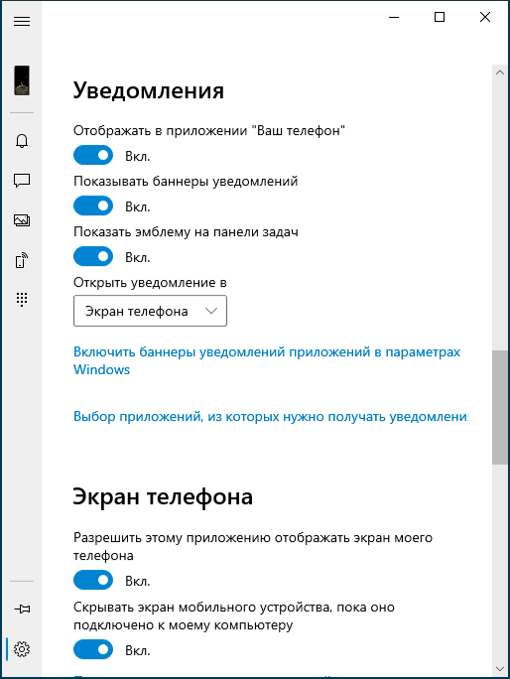The width and height of the screenshot is (510, 679).
Task: Pin the app using pin icon
Action: tap(22, 610)
